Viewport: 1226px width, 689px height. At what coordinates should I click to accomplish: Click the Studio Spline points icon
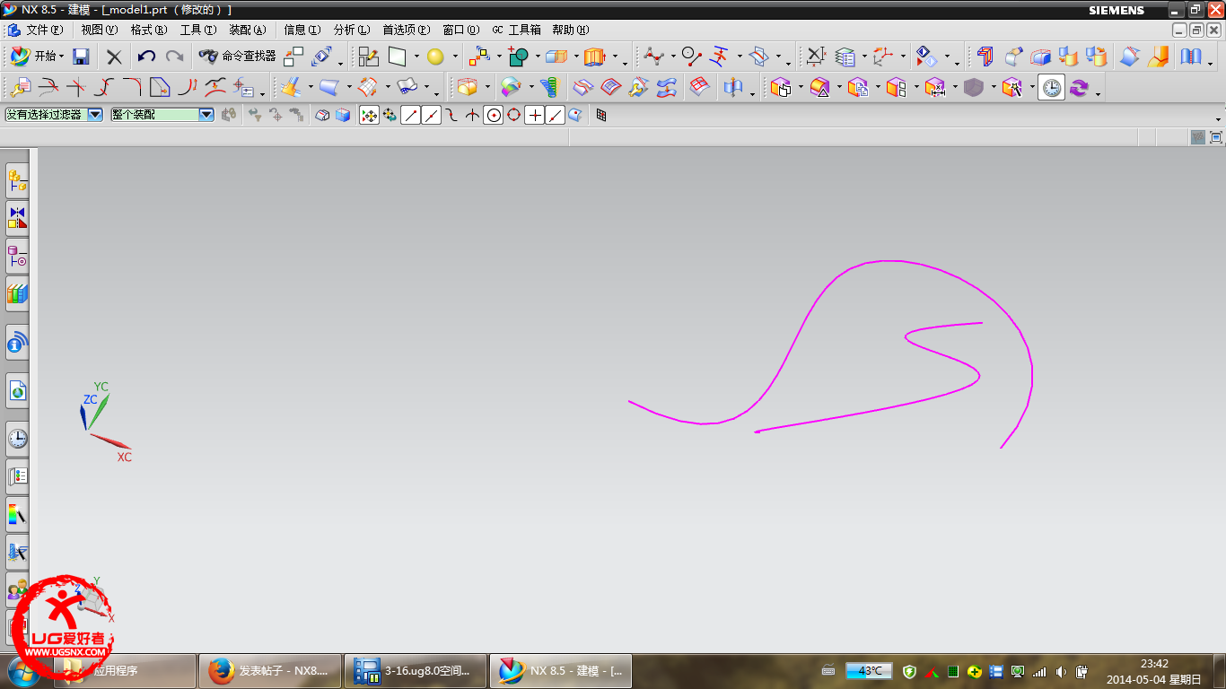pyautogui.click(x=653, y=57)
